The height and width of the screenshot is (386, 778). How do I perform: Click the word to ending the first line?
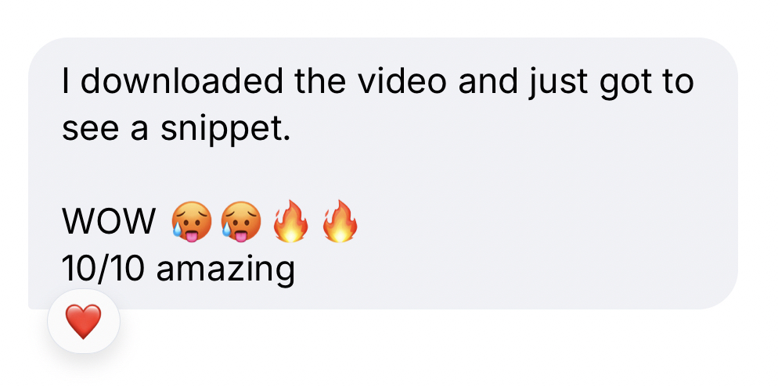(x=678, y=82)
